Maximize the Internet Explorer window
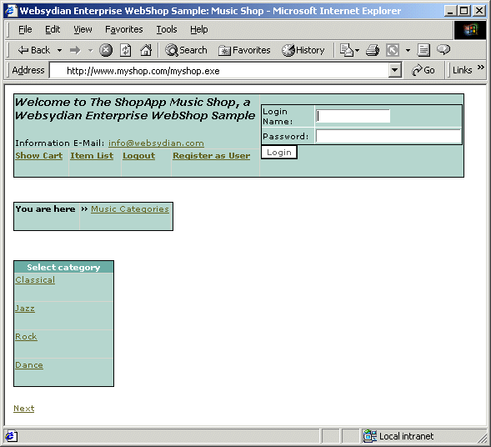491x447 pixels. click(x=463, y=11)
